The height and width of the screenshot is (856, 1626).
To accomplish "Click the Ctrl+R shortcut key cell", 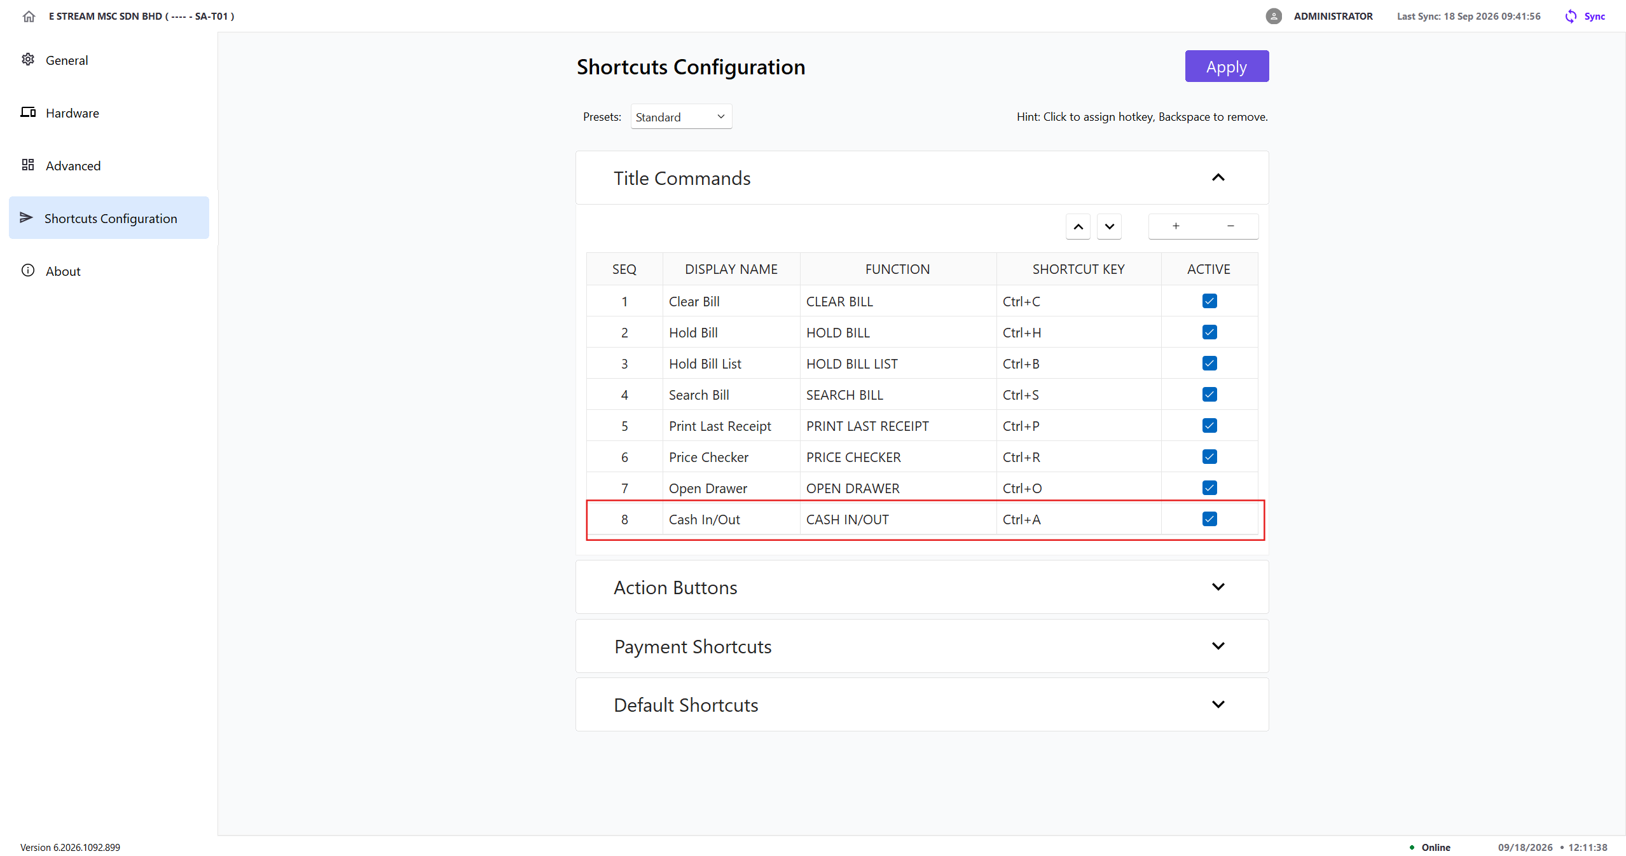I will click(1078, 457).
